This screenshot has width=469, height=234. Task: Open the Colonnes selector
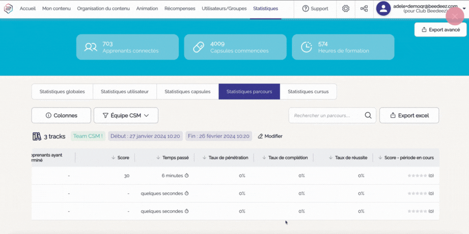pyautogui.click(x=61, y=115)
